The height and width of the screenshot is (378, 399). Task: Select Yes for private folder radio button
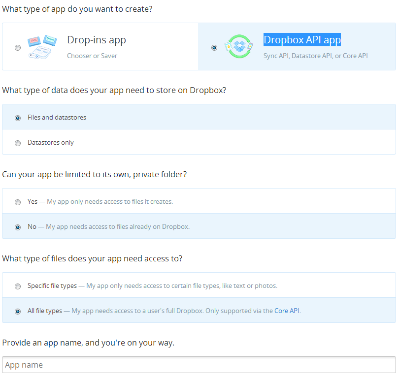tap(18, 202)
